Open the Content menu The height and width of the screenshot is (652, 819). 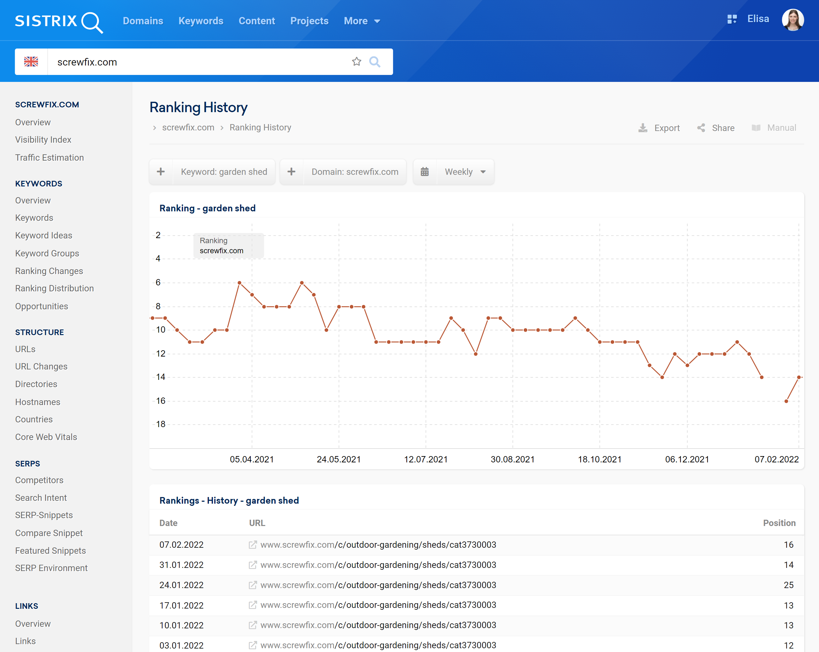[257, 21]
